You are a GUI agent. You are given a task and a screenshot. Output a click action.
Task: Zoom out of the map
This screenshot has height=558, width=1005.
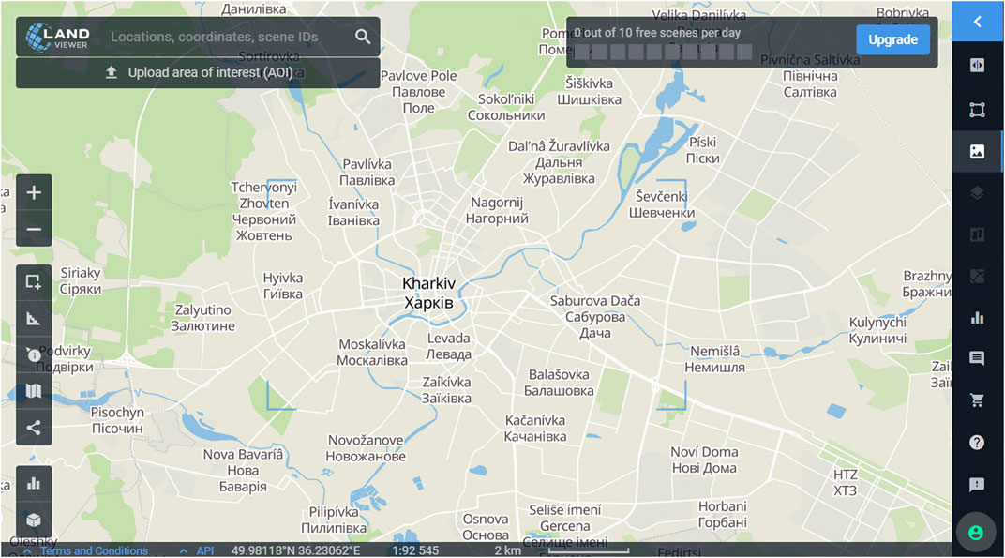[34, 229]
